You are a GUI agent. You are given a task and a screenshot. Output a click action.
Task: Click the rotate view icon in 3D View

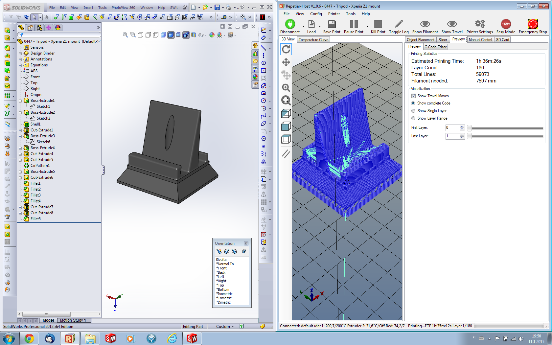point(286,49)
